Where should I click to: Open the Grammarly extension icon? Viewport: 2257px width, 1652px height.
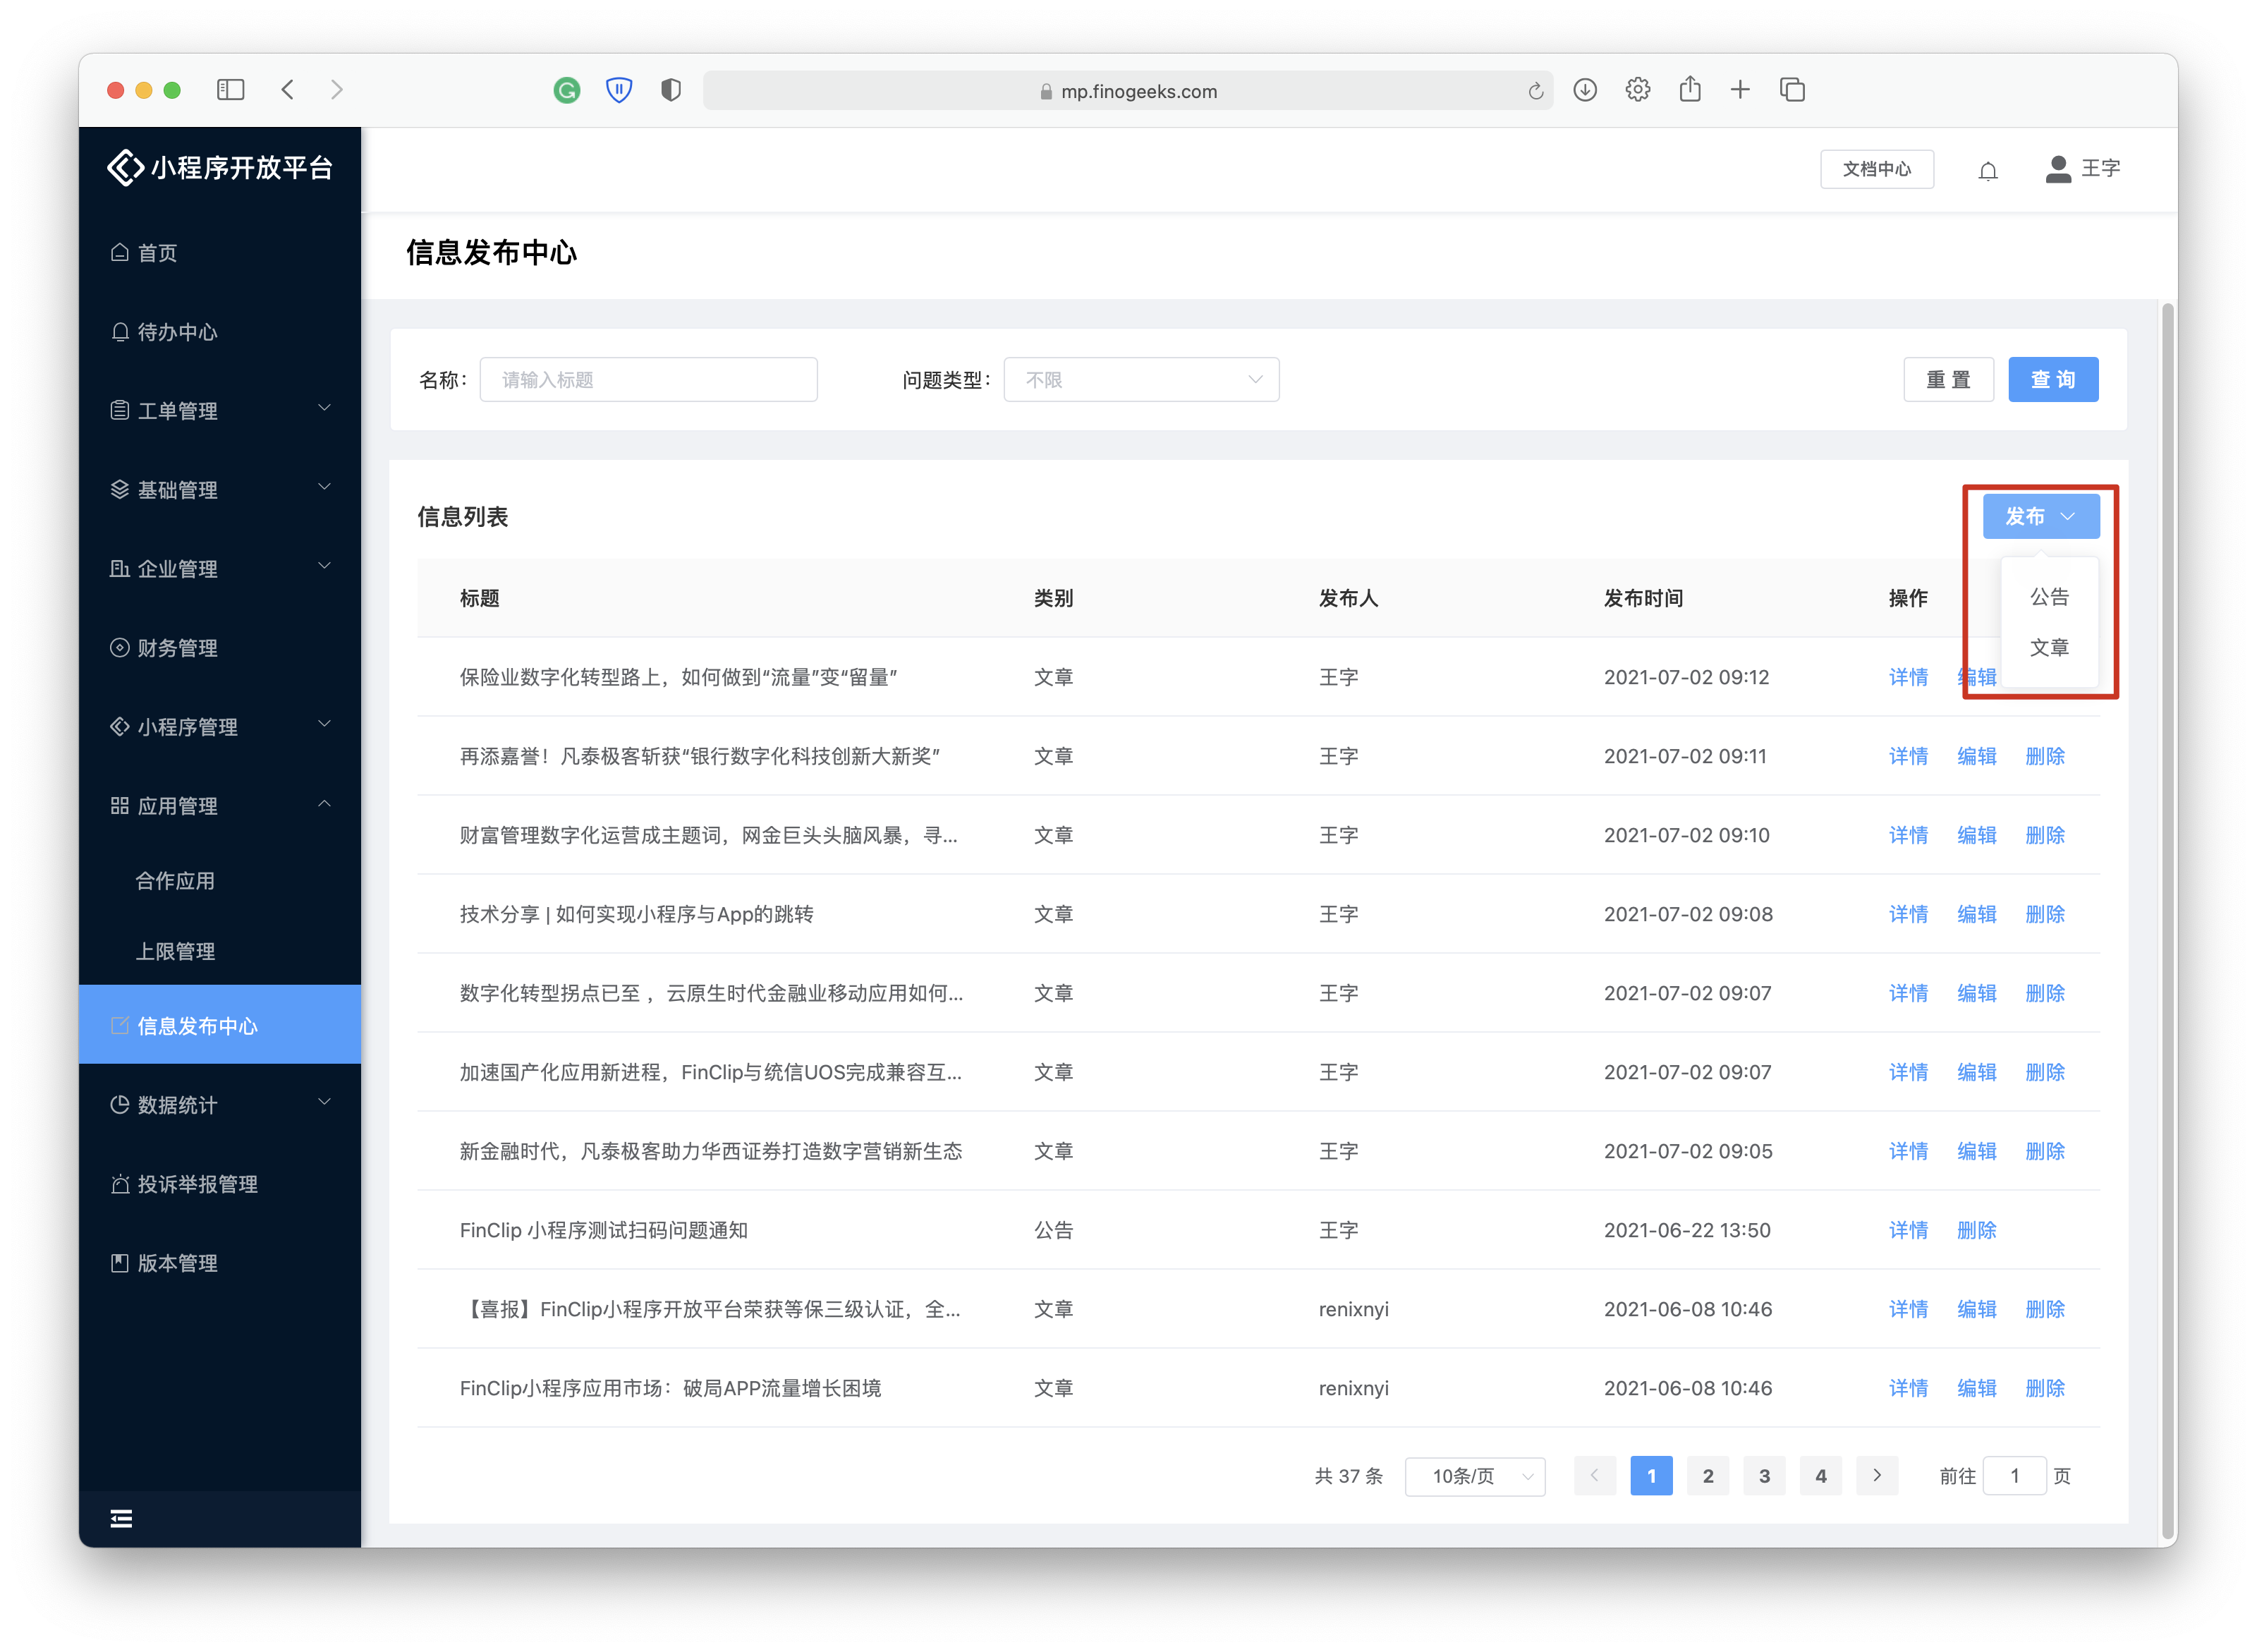(x=567, y=91)
